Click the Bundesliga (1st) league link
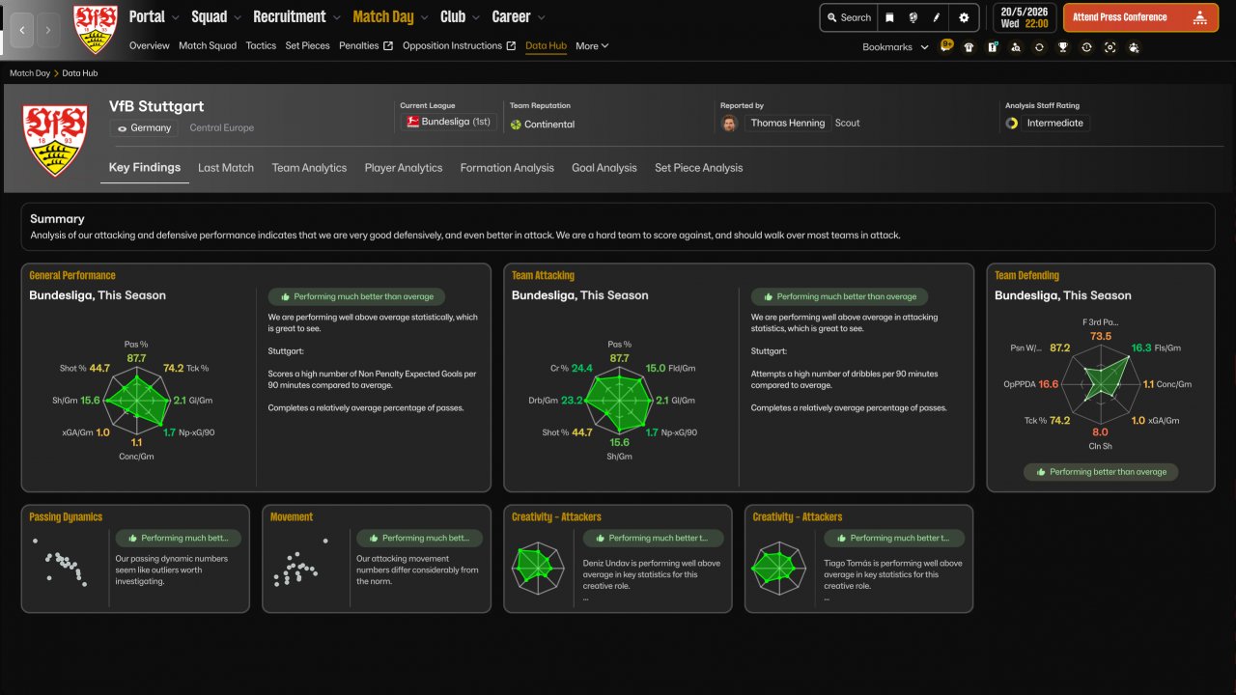 pyautogui.click(x=449, y=123)
